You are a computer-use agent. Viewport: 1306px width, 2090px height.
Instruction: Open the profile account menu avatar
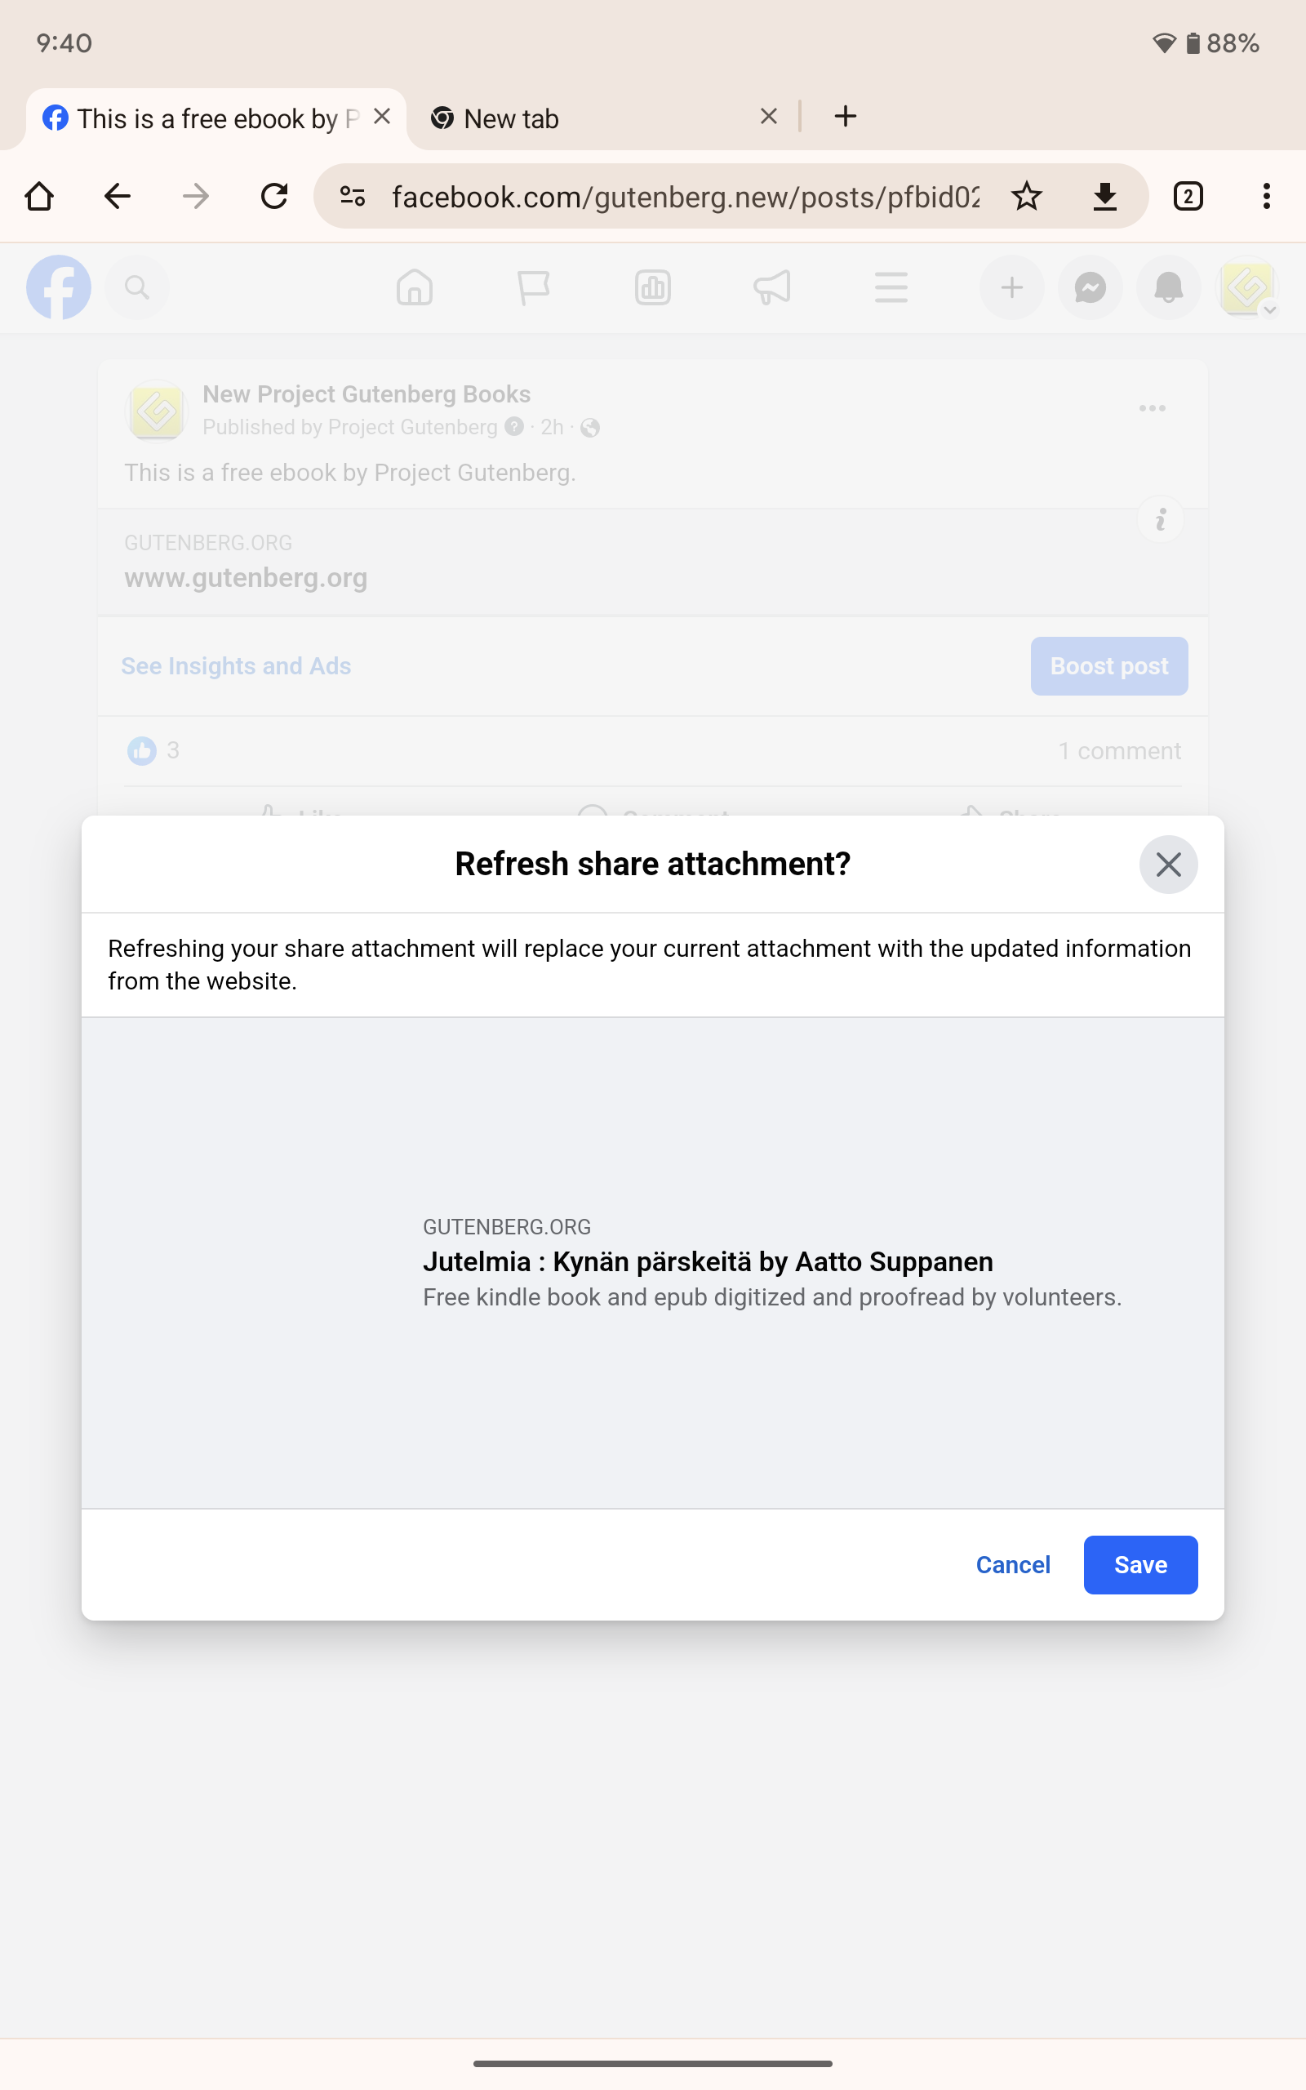[x=1246, y=287]
